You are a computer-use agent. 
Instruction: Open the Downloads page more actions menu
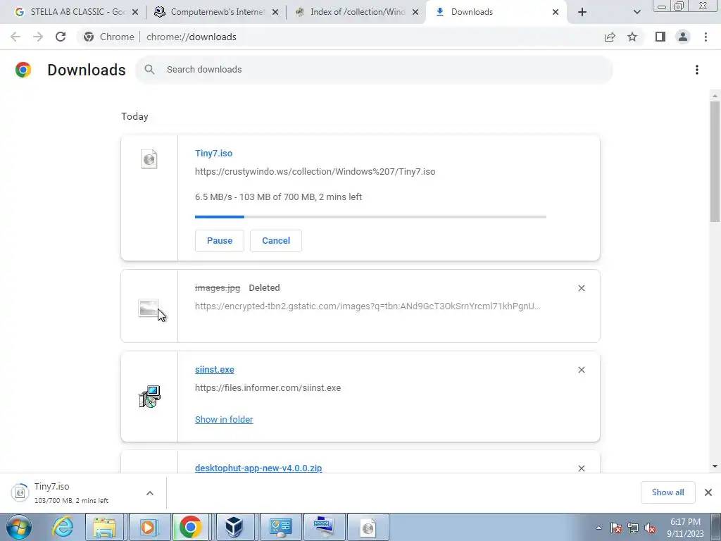[697, 70]
